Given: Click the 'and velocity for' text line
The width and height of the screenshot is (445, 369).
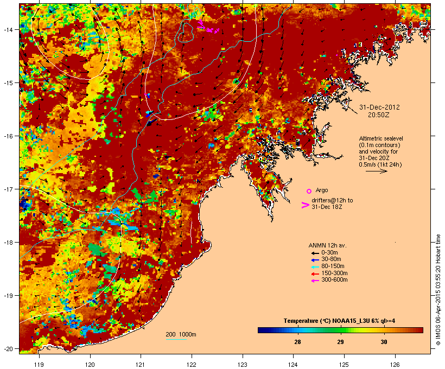Looking at the screenshot, I should click(x=378, y=151).
